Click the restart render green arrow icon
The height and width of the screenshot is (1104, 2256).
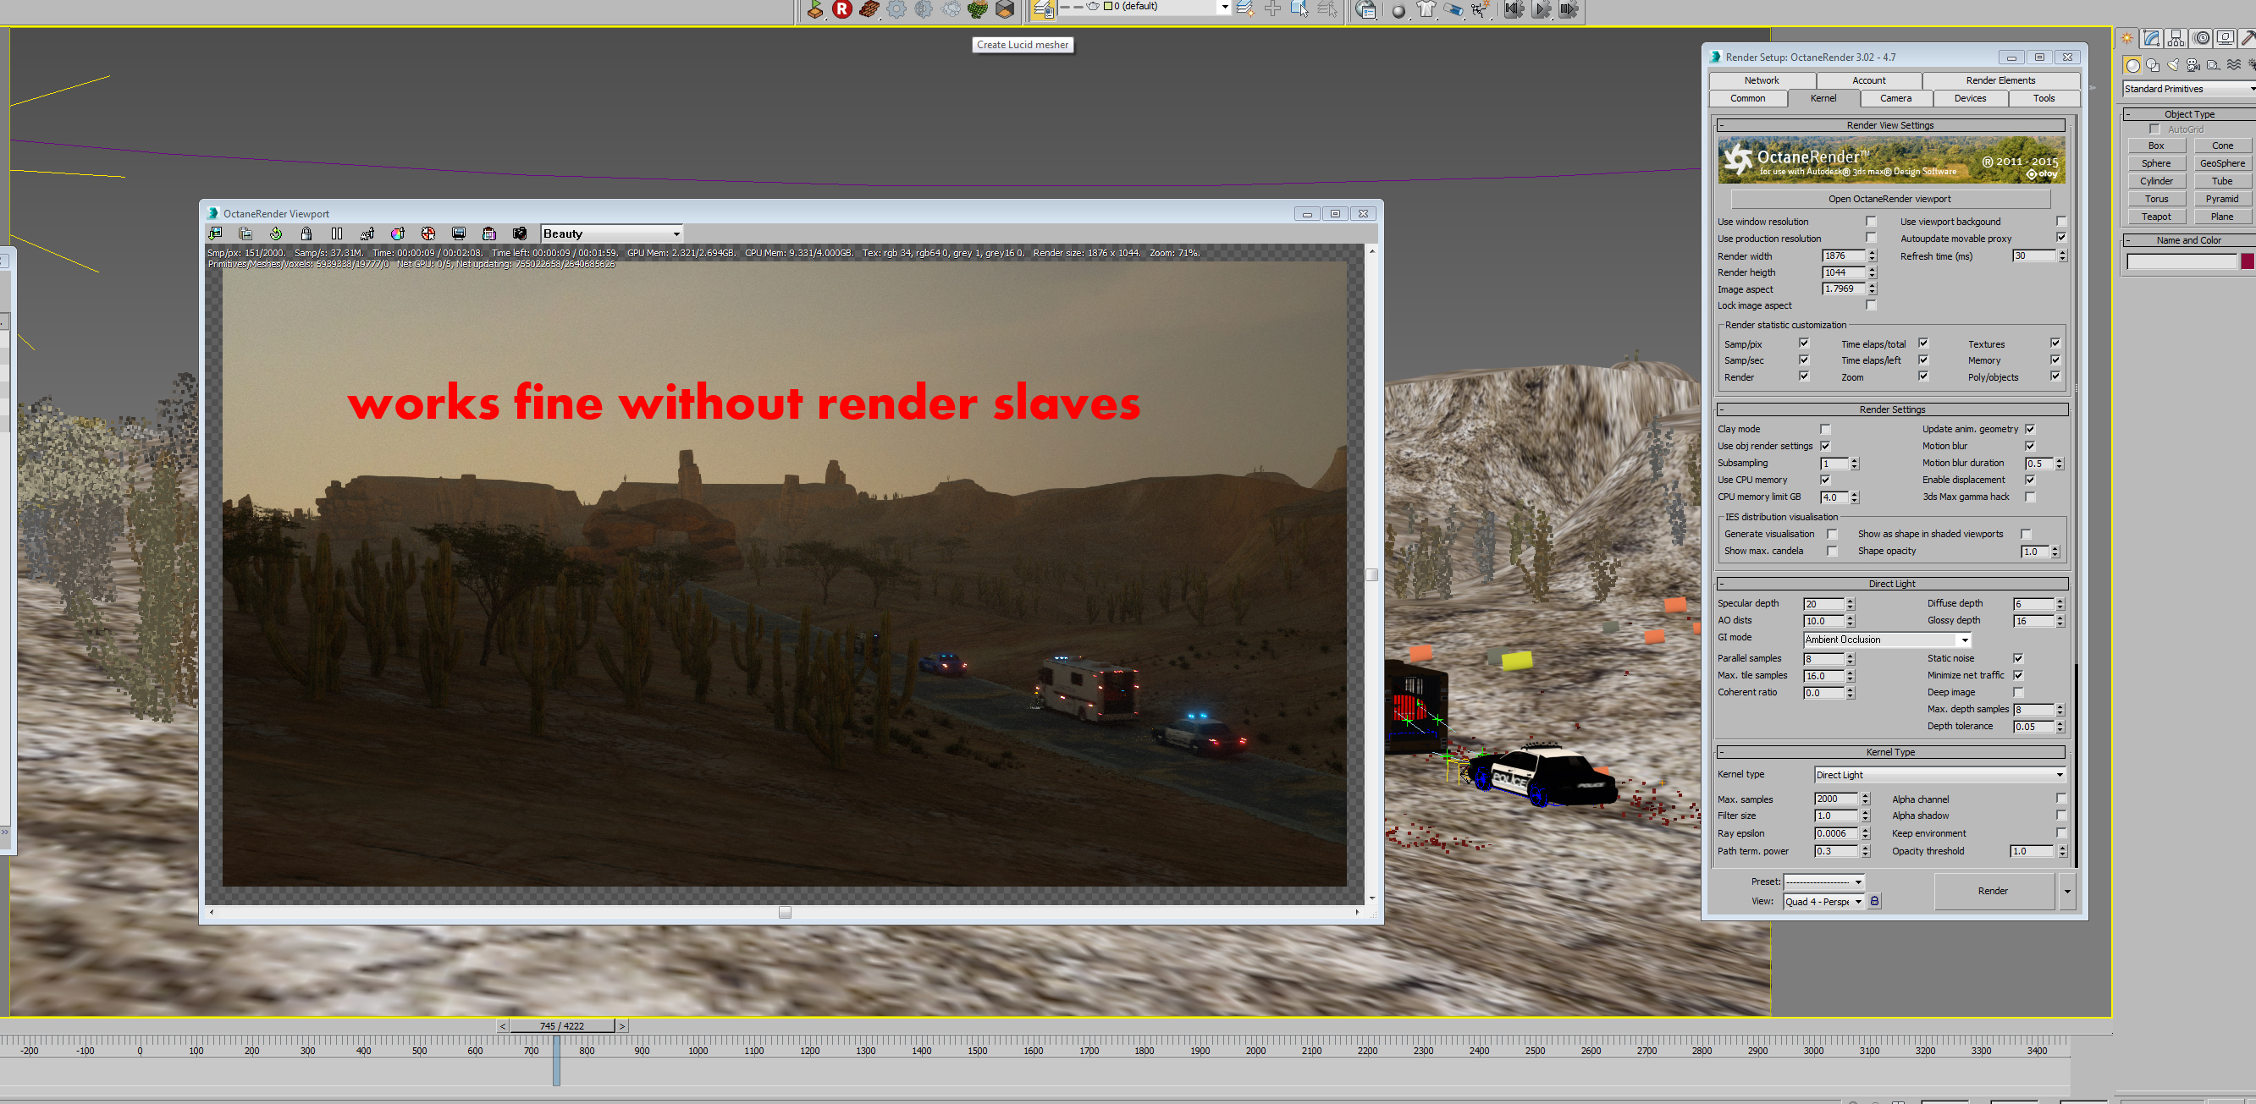click(x=276, y=233)
